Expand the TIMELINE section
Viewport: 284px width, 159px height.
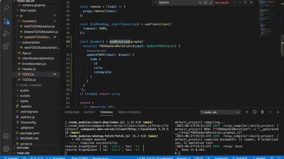[x=23, y=153]
